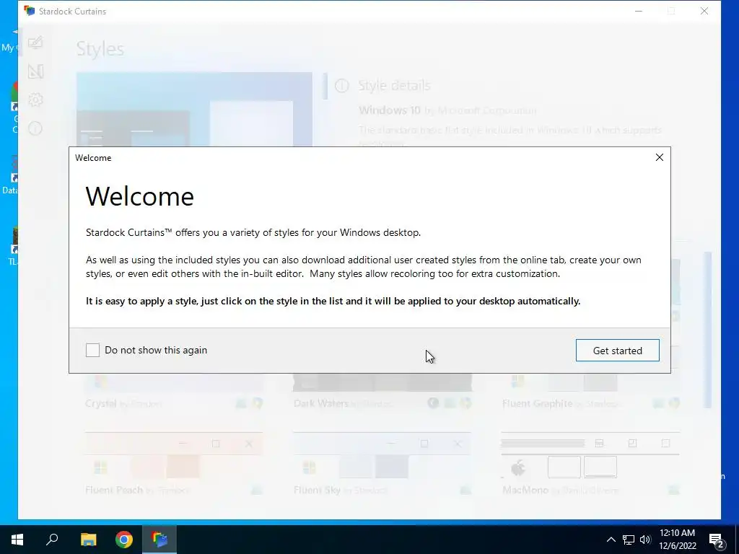Open File Explorer from taskbar
The height and width of the screenshot is (554, 739).
point(88,540)
